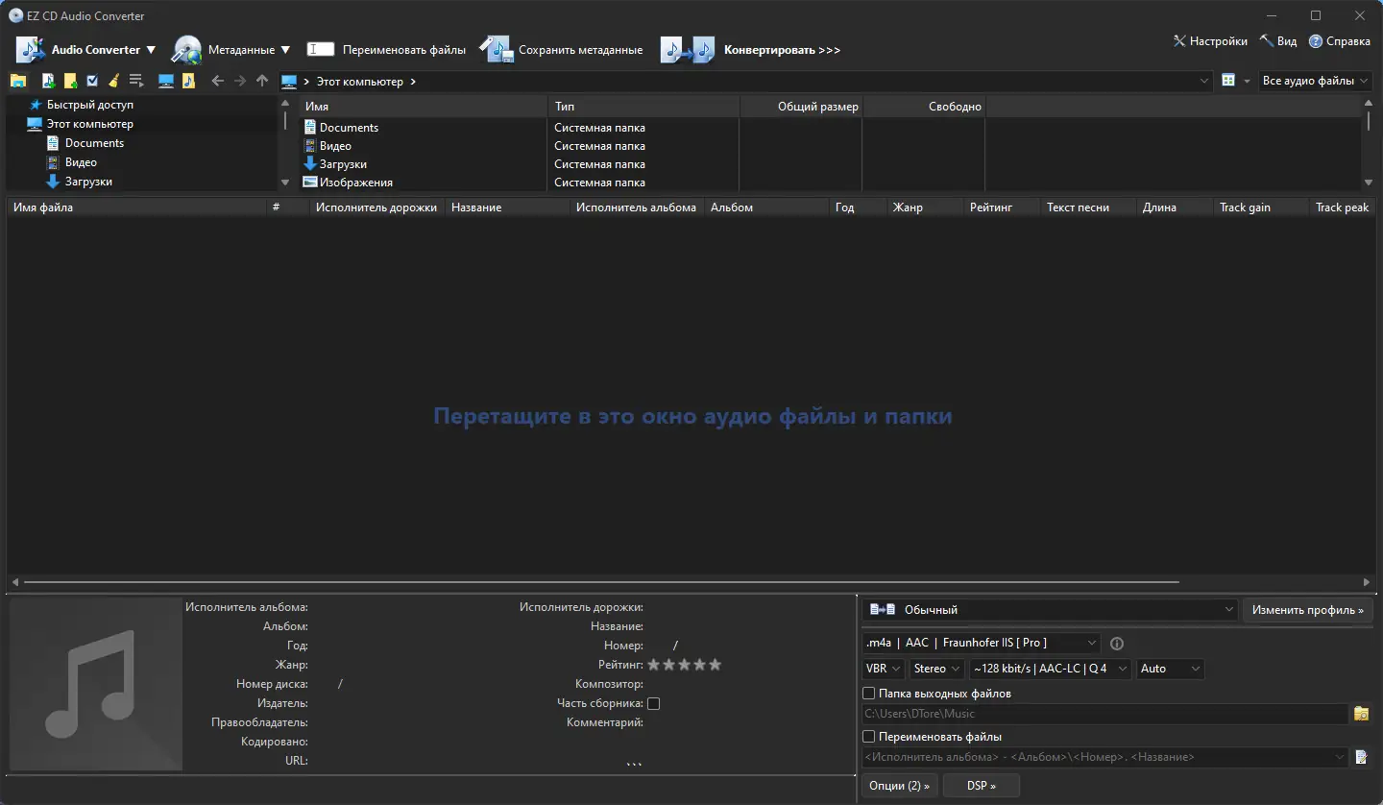
Task: Enable the Папка выходных файлов checkbox
Action: point(868,693)
